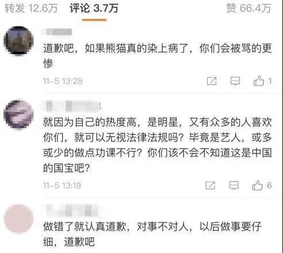Open the third commenter's blurred username
The width and height of the screenshot is (283, 253).
pos(72,210)
